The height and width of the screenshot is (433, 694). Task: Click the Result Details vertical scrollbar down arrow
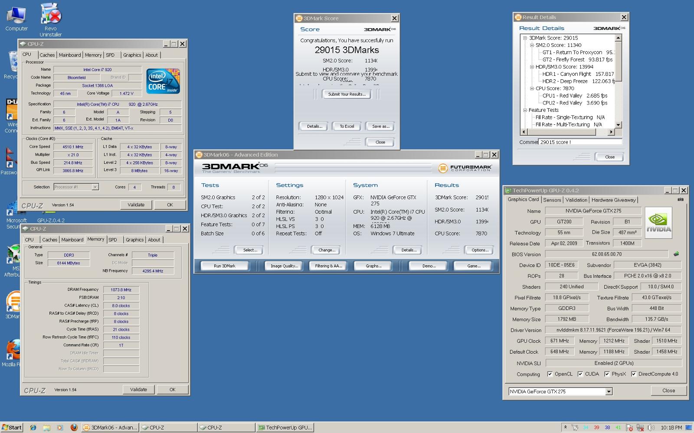[619, 125]
